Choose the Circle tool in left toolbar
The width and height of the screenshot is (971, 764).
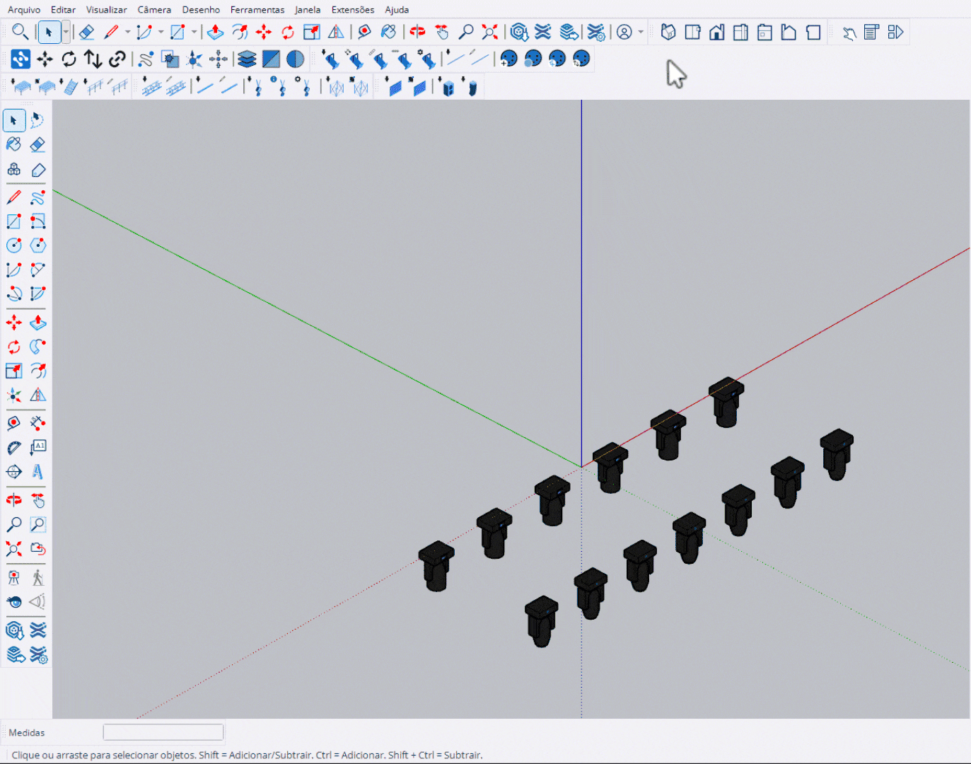click(13, 245)
